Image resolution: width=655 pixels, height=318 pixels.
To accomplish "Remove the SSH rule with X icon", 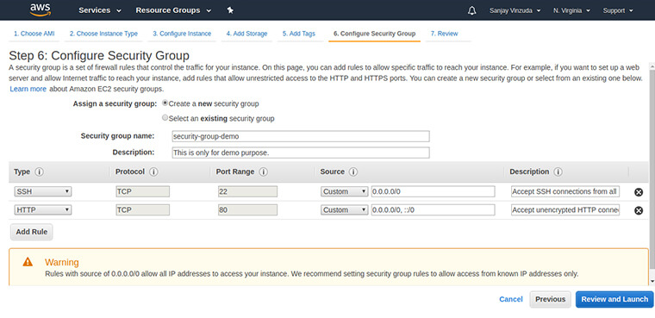I will (639, 192).
